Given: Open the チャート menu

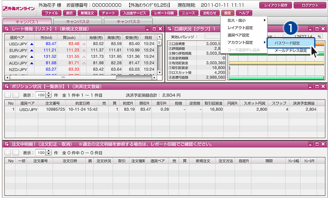Looking at the screenshot, I should click(x=109, y=13).
